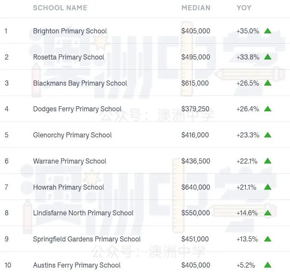290x277 pixels.
Task: Select Blackmans Bay Primary School
Action: pos(80,83)
